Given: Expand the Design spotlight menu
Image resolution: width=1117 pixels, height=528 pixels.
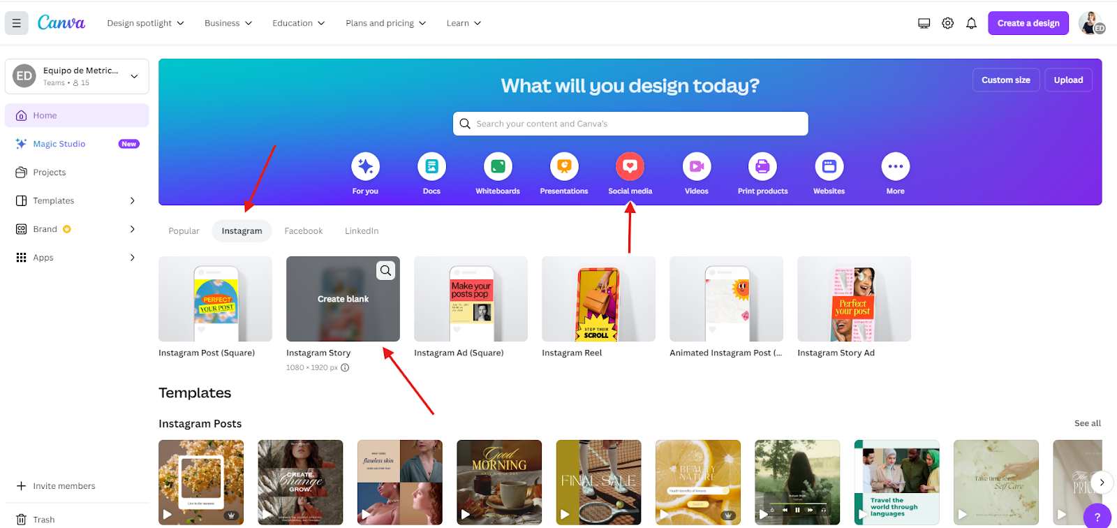Looking at the screenshot, I should pos(145,23).
